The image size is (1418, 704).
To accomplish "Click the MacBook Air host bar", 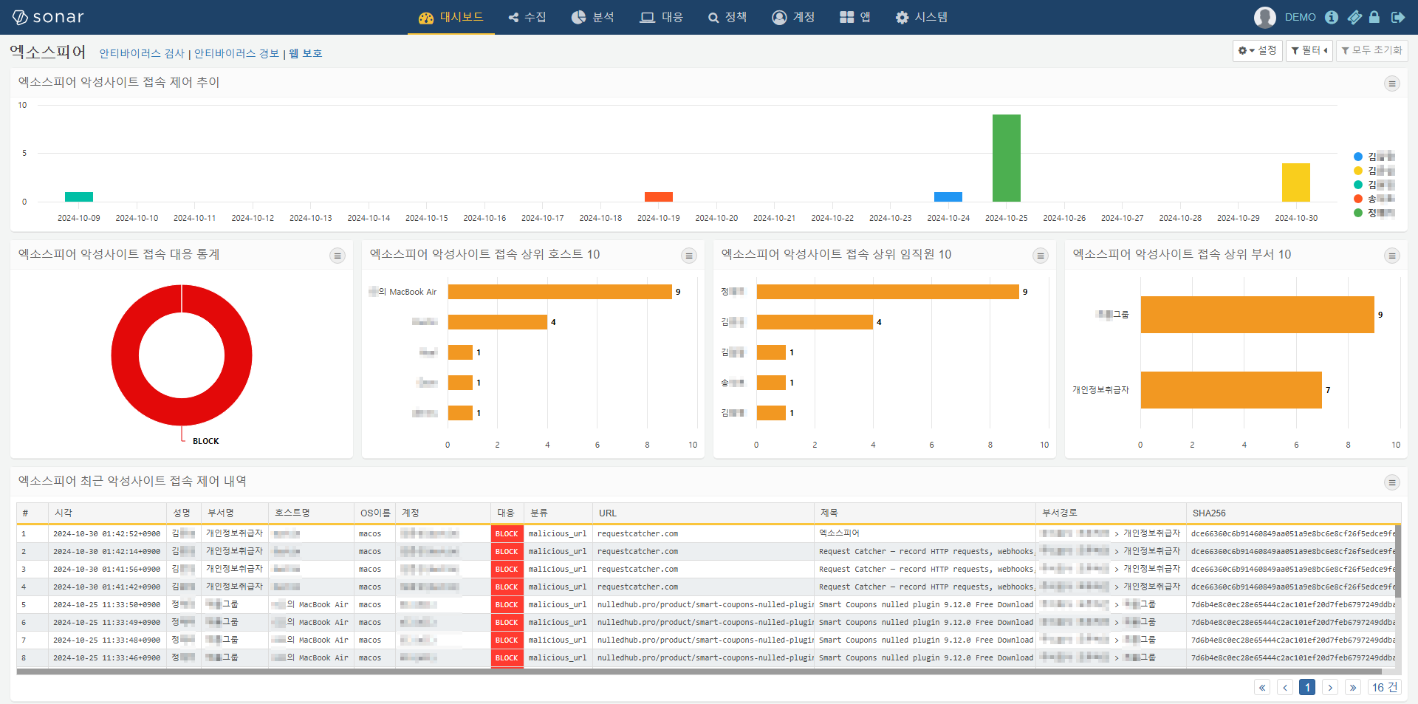I will click(560, 292).
